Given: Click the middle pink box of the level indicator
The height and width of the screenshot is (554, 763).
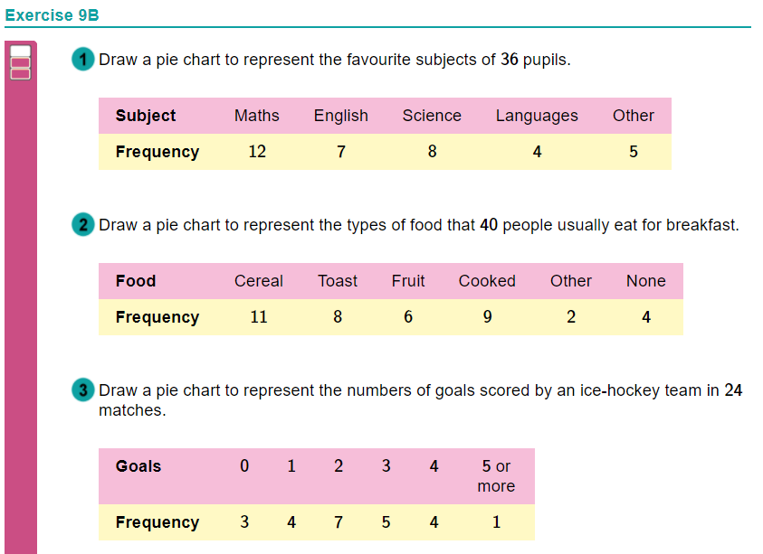Looking at the screenshot, I should click(x=21, y=62).
